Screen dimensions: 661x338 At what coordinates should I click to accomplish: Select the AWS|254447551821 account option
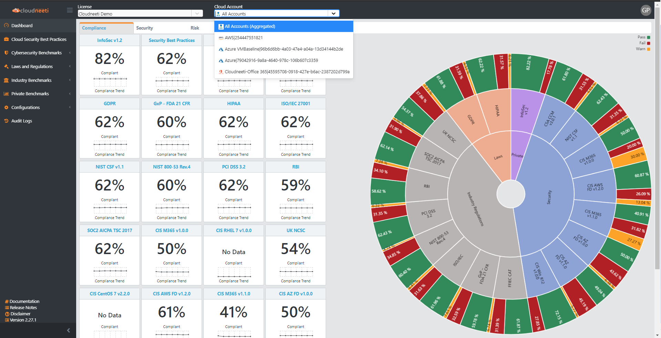pyautogui.click(x=243, y=38)
